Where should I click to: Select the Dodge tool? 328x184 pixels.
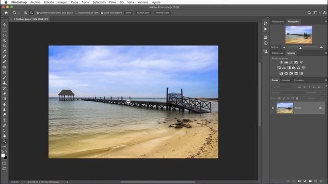pos(4,114)
